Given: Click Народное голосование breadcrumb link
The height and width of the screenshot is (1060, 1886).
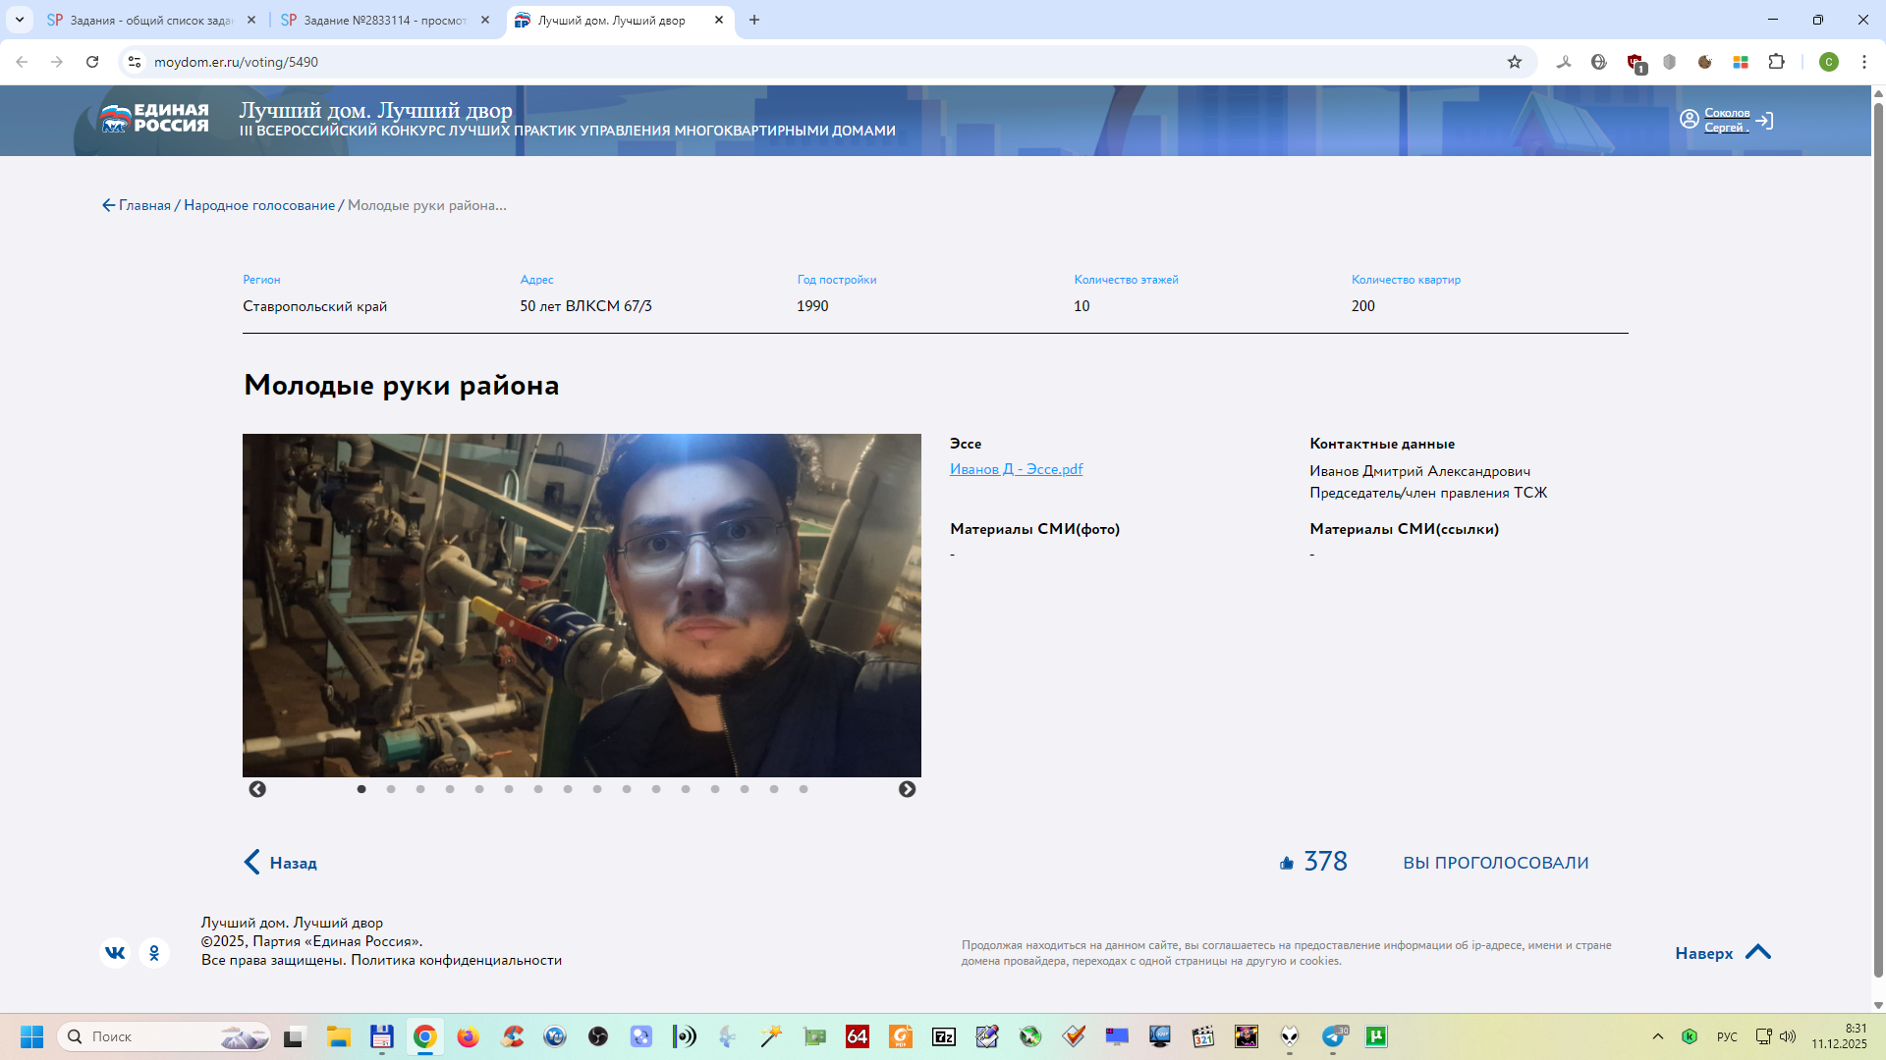Looking at the screenshot, I should 259,205.
